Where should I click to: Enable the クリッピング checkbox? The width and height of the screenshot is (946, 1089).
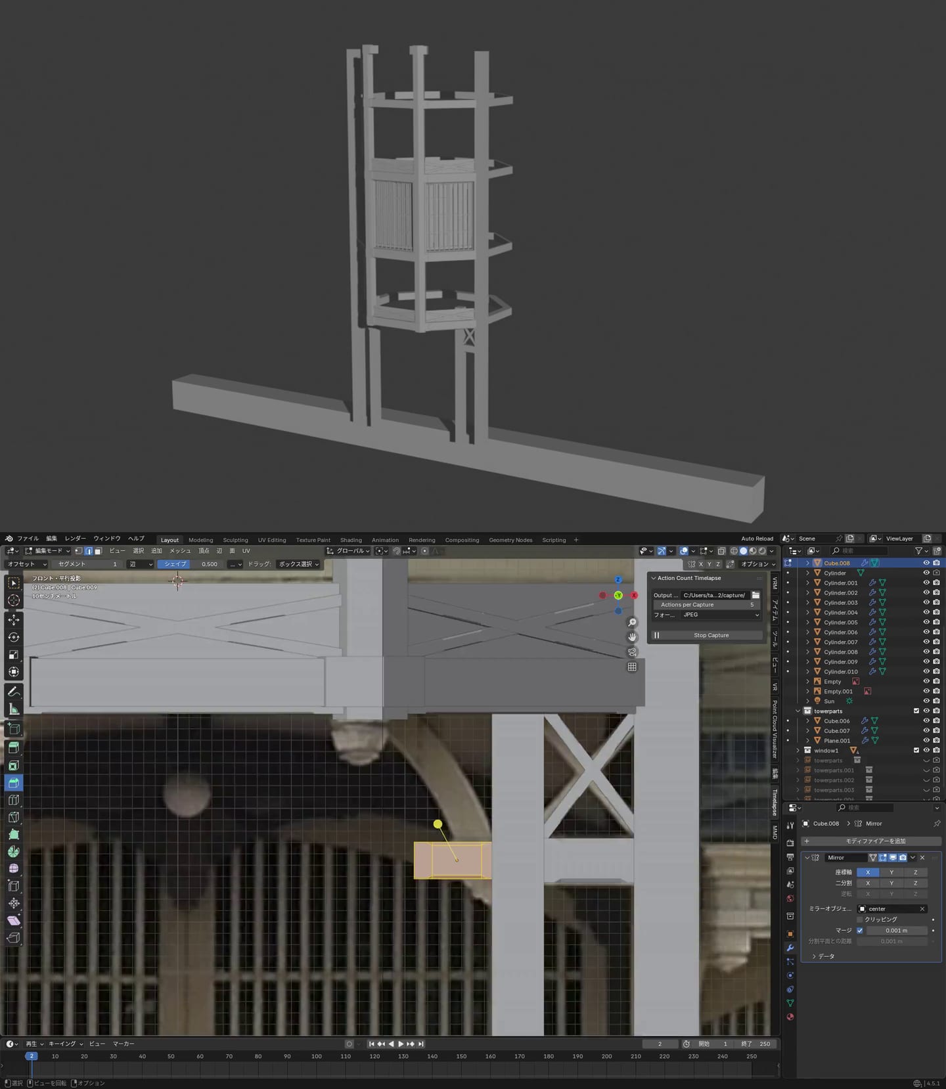point(860,920)
